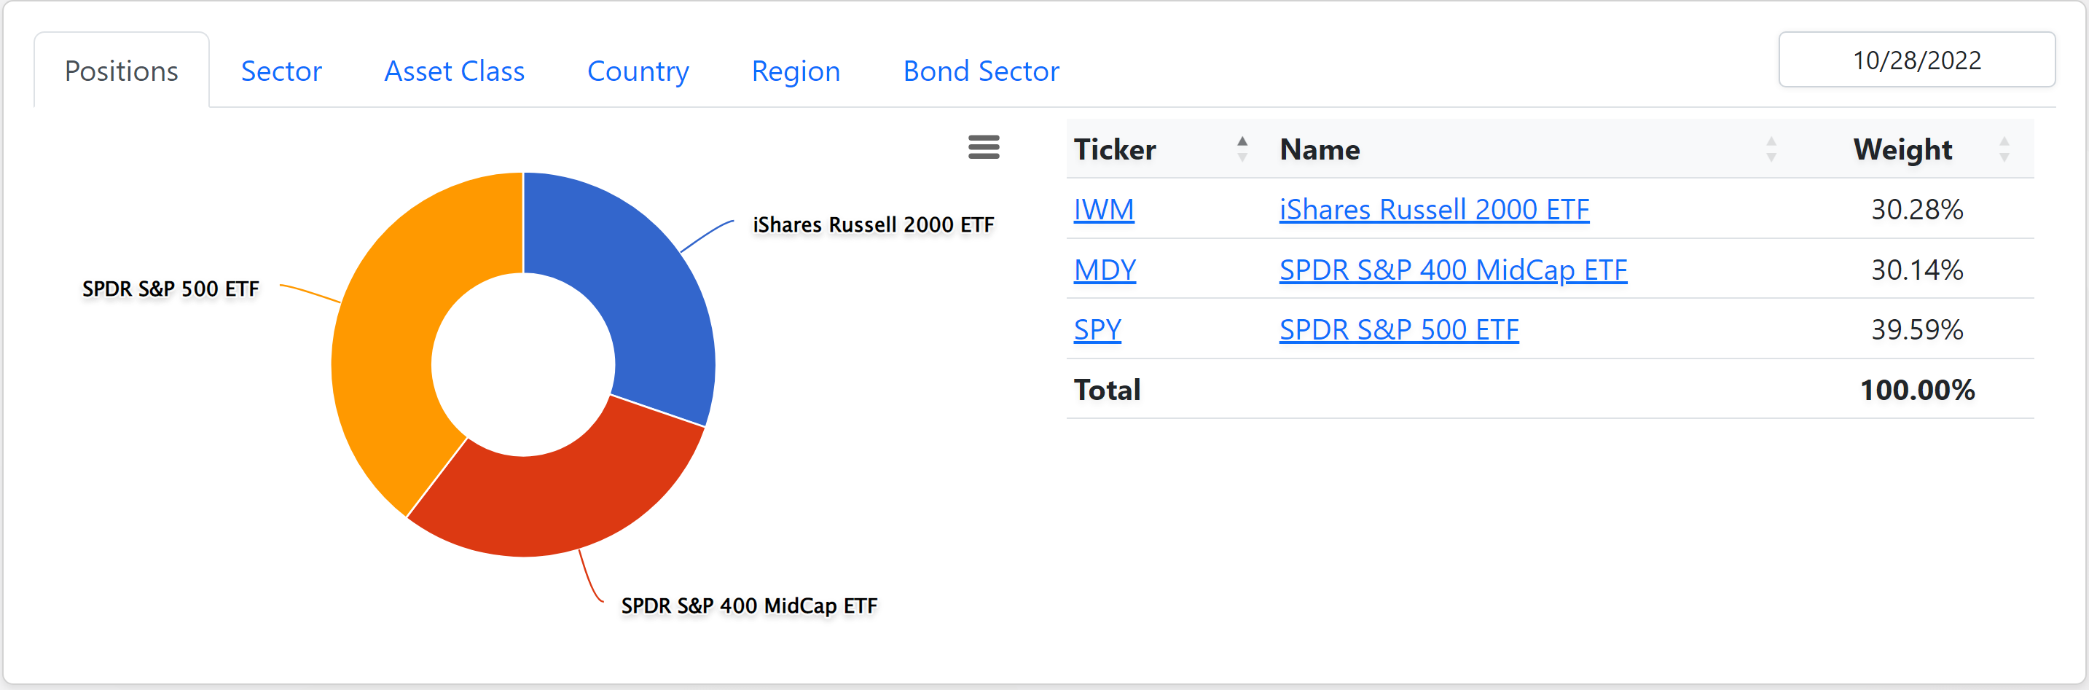Open the SPY ticker link

tap(1097, 329)
